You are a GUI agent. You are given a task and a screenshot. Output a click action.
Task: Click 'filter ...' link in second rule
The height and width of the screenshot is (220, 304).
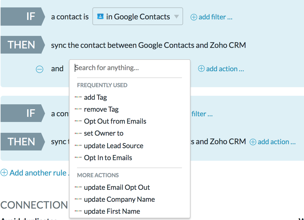tap(202, 114)
